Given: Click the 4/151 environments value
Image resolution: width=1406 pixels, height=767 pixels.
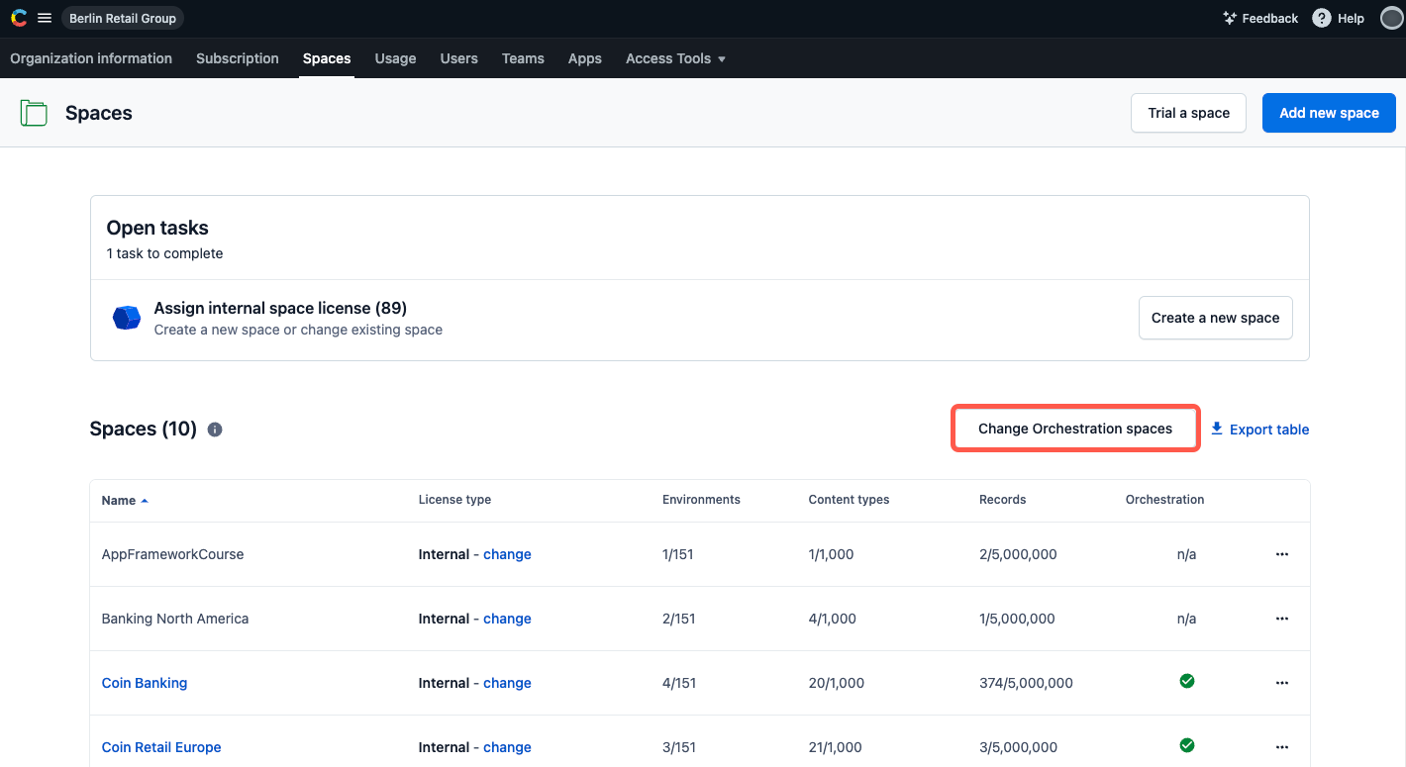Looking at the screenshot, I should coord(679,683).
